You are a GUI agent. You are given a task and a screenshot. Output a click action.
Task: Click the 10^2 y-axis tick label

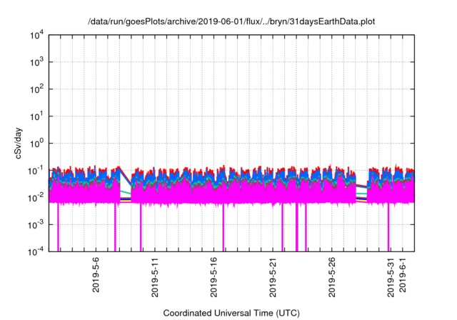pyautogui.click(x=36, y=89)
